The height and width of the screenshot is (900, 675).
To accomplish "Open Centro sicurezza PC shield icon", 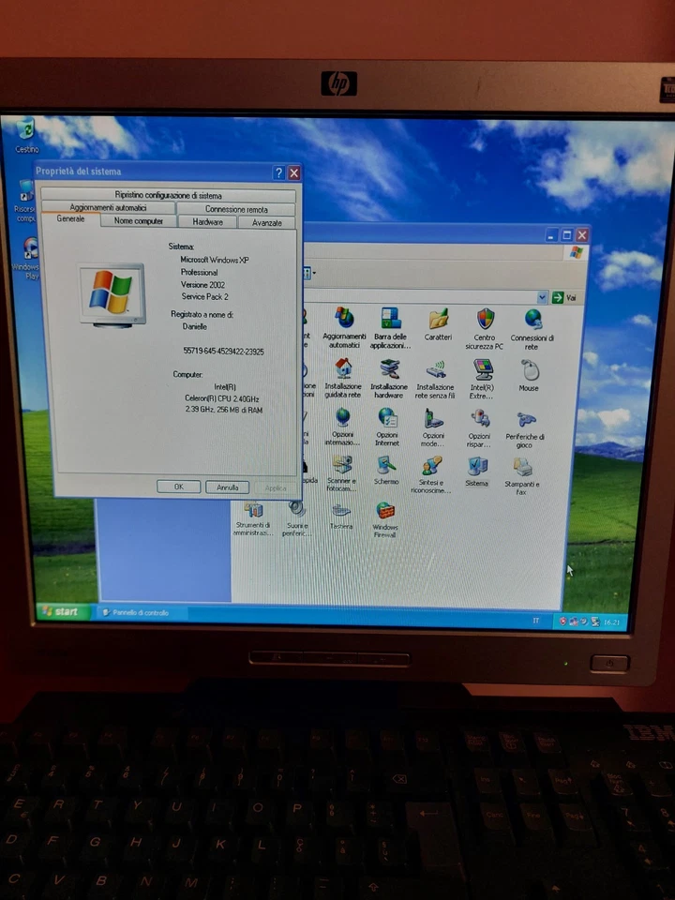I will point(485,328).
